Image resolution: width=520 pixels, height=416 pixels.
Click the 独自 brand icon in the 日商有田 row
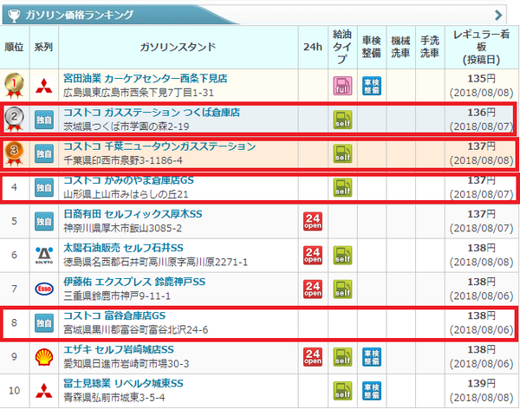44,221
